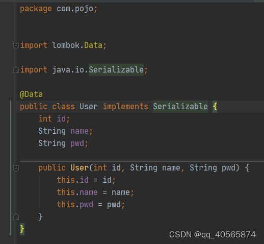264x244 pixels.
Task: Click the highlighted opening class brace
Action: 215,107
